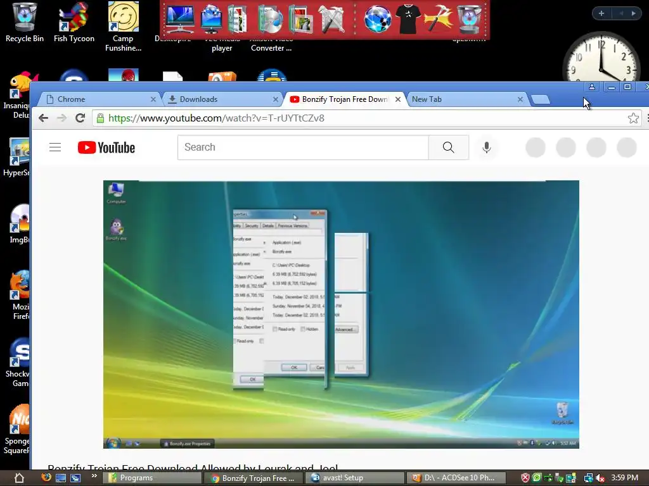Image resolution: width=649 pixels, height=486 pixels.
Task: Launch Firefox from quick launch bar
Action: point(46,478)
